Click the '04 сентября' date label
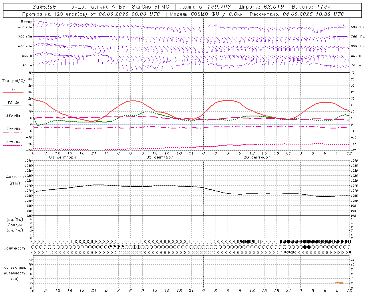 (x=63, y=157)
